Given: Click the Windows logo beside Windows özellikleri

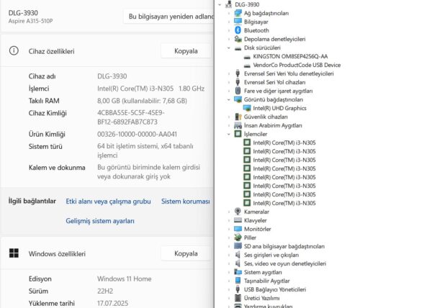Looking at the screenshot, I should click(x=13, y=253).
